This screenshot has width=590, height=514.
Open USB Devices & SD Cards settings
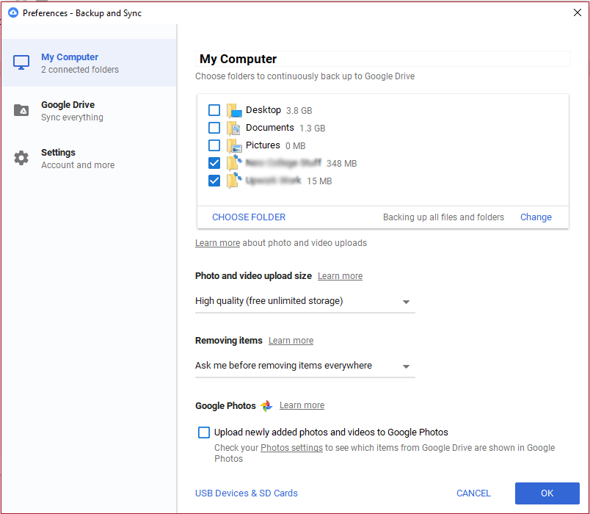coord(247,493)
